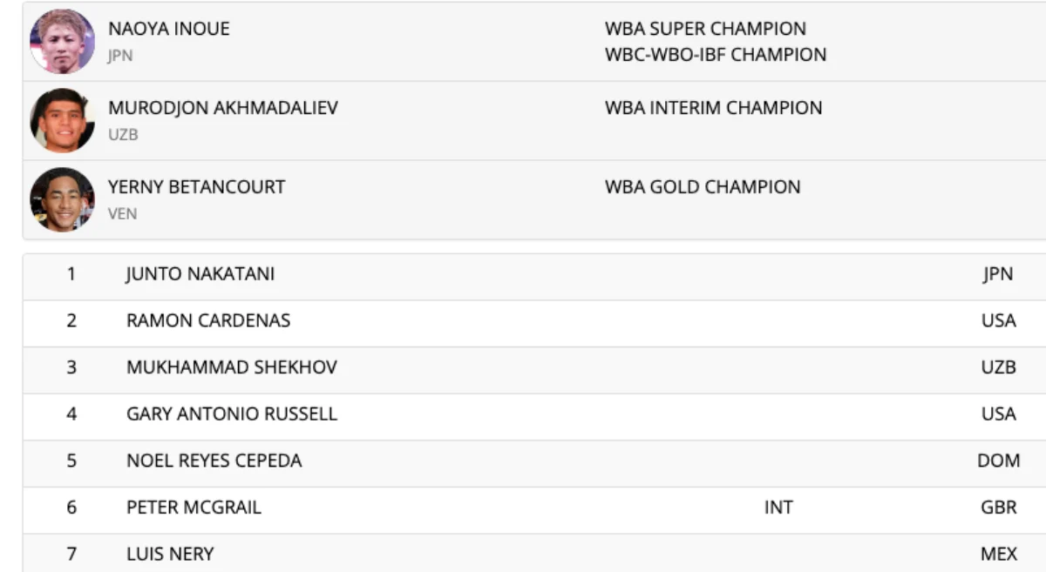Open Naoya Inoue's name link
1046x572 pixels.
tap(169, 29)
